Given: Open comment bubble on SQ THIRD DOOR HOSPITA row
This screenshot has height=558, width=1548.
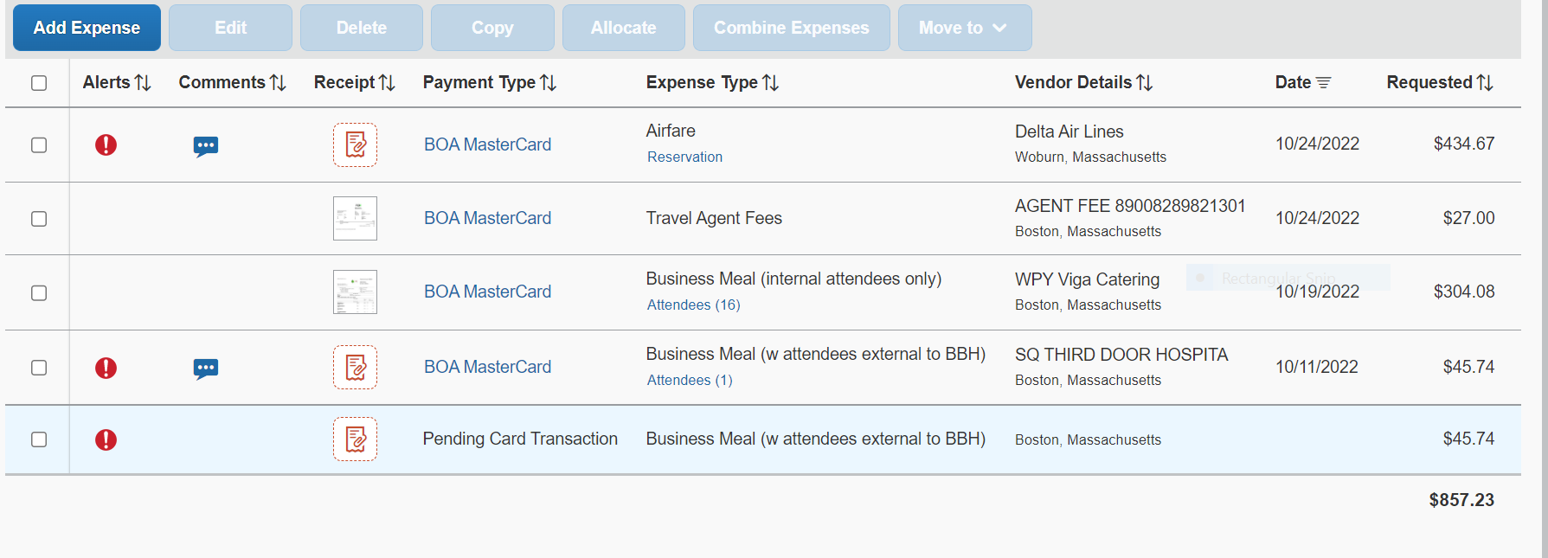Looking at the screenshot, I should [206, 369].
